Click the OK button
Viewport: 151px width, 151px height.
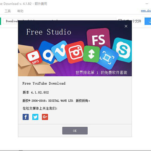click(x=75, y=131)
